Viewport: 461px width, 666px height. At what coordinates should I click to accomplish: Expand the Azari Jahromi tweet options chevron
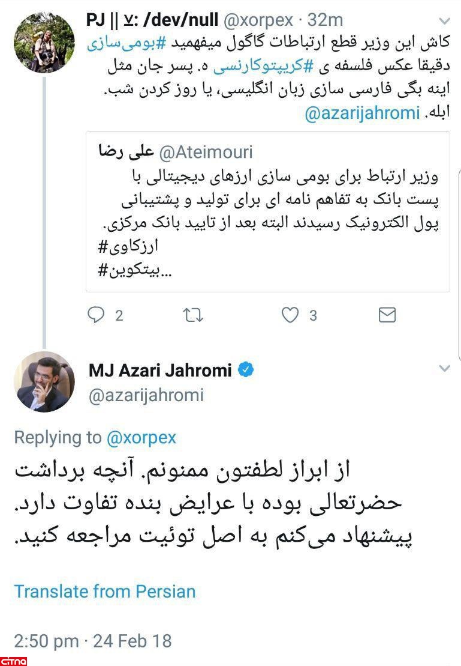[x=444, y=368]
